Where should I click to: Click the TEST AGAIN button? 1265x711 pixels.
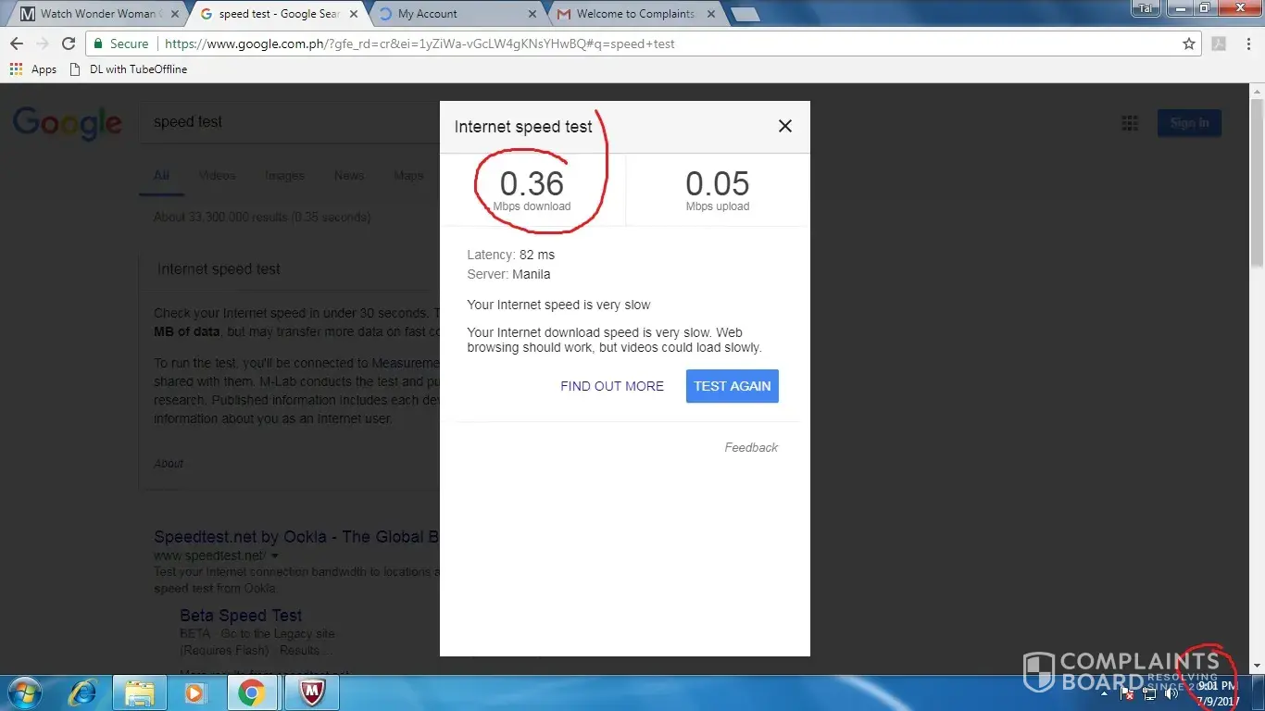click(732, 386)
